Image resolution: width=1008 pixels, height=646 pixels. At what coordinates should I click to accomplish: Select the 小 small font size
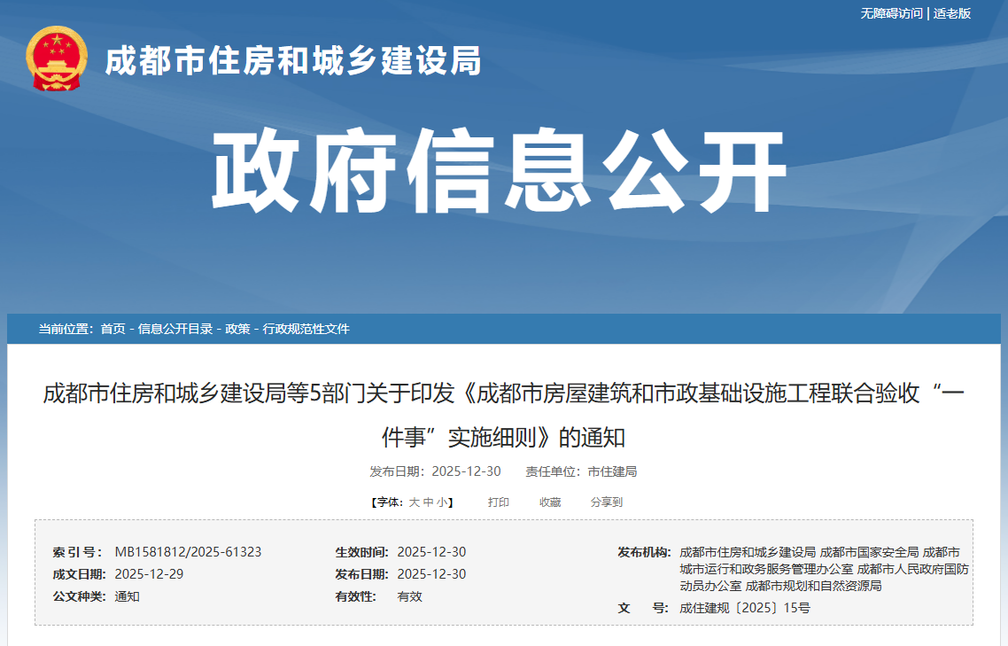(441, 501)
